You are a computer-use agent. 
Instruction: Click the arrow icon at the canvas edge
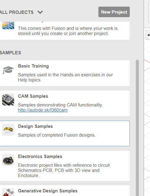148,35
